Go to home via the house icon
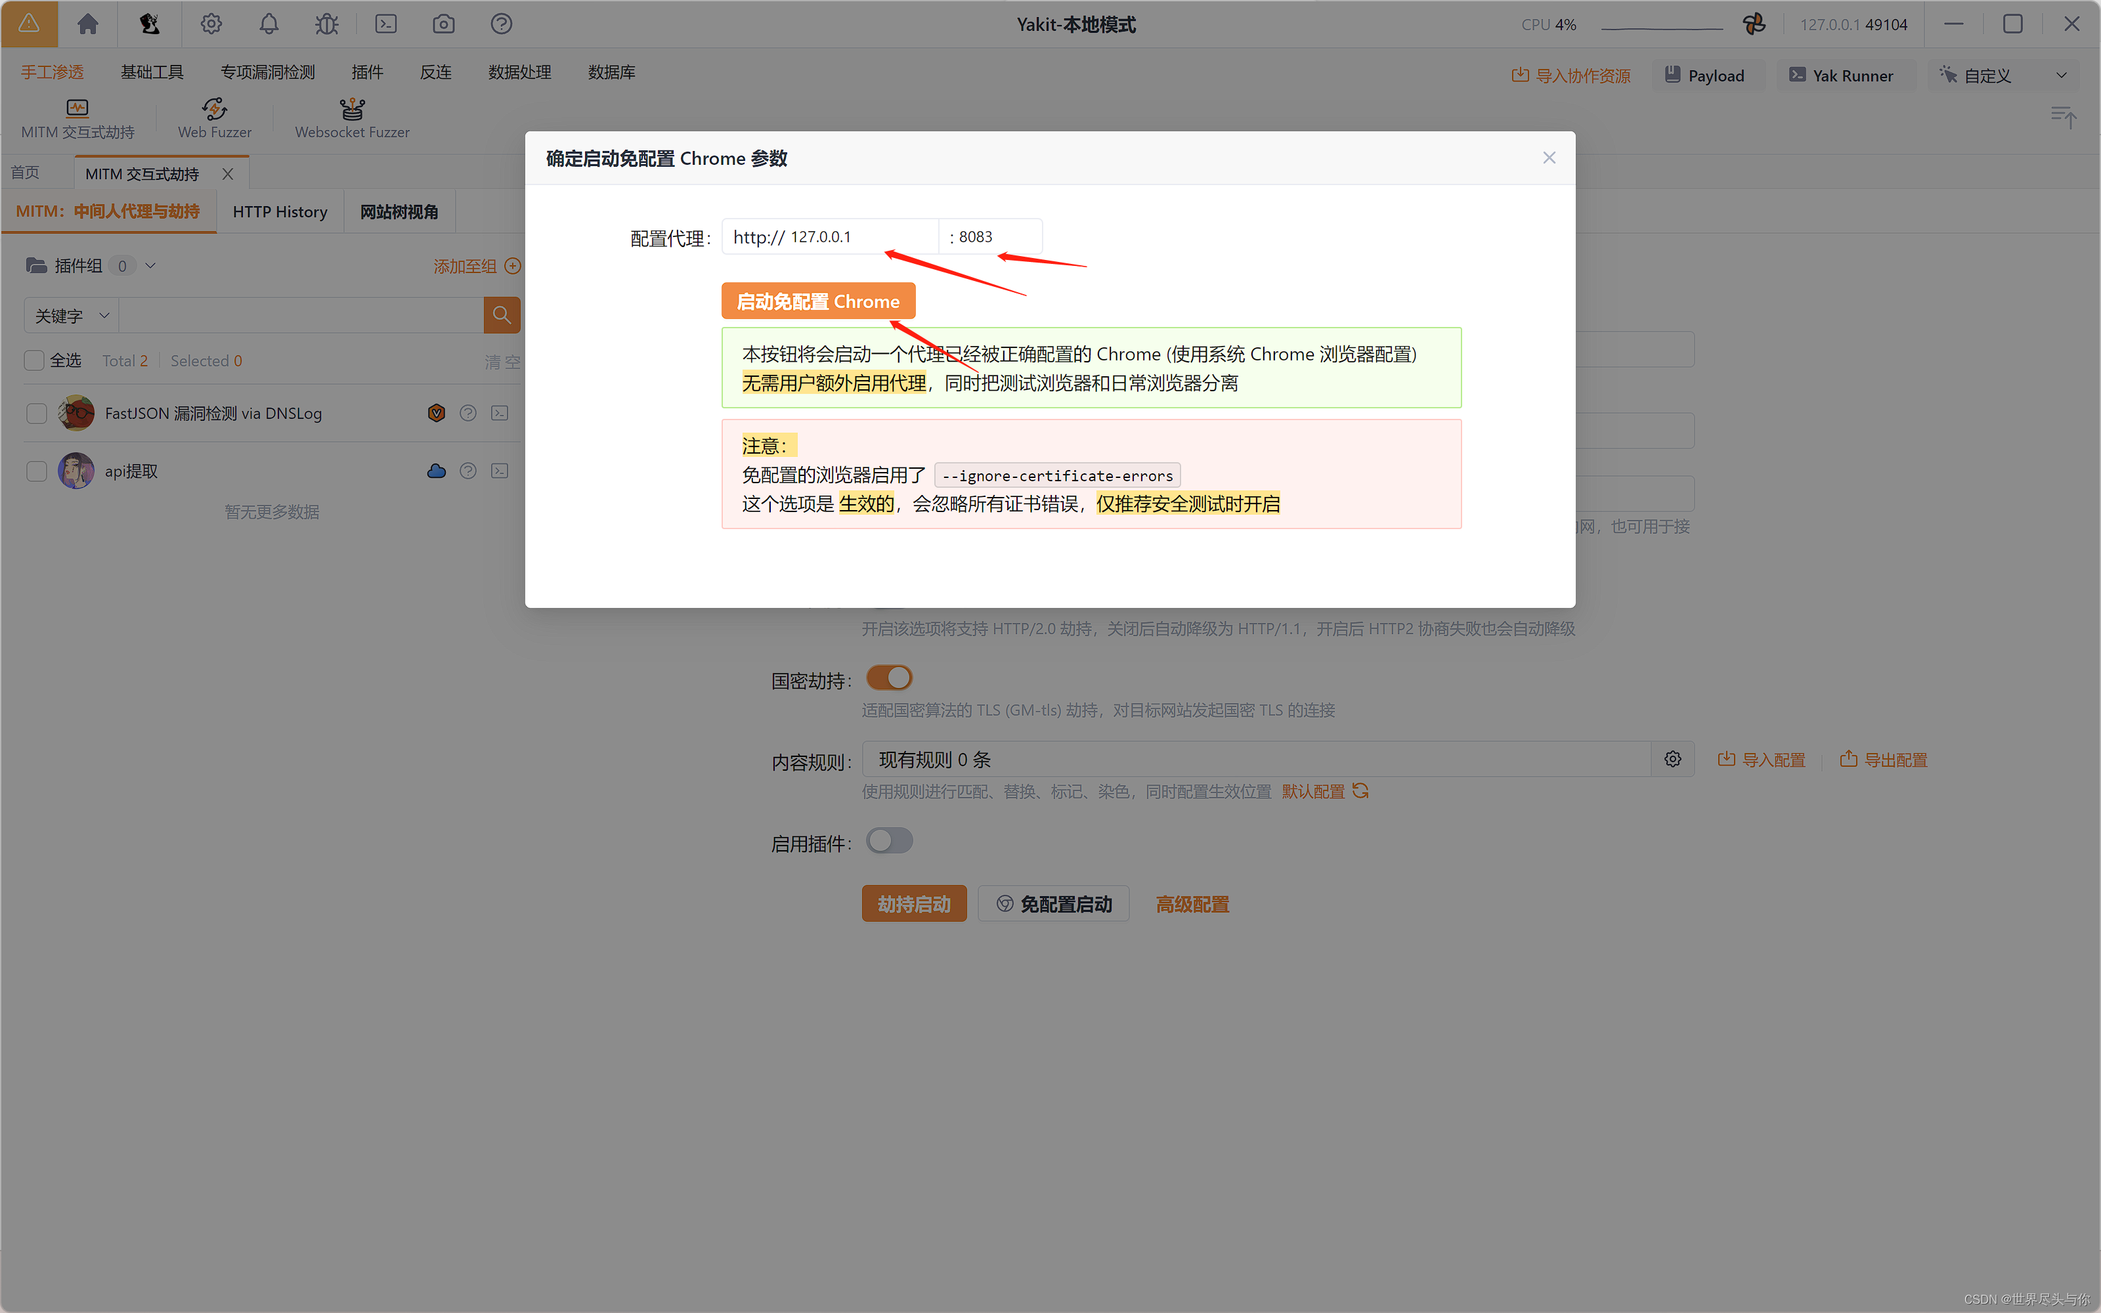 tap(88, 24)
